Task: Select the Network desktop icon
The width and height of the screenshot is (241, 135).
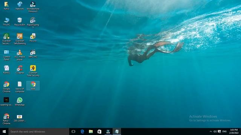Action: pyautogui.click(x=20, y=6)
